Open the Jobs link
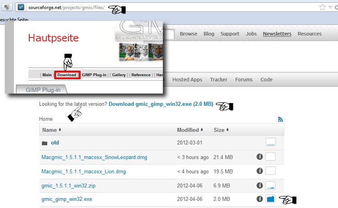 pos(251,34)
